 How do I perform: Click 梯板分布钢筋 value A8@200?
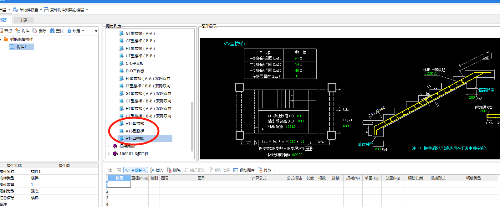coord(297,155)
